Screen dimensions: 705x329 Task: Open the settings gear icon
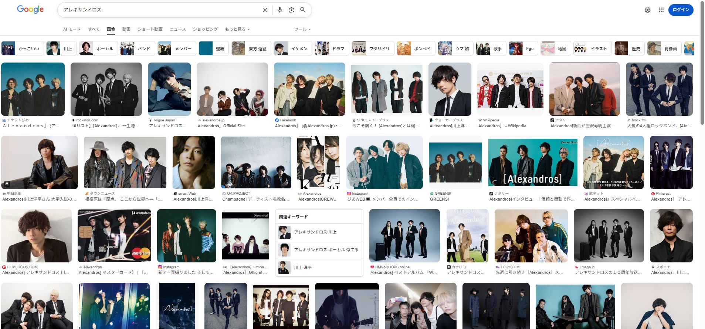pyautogui.click(x=647, y=10)
